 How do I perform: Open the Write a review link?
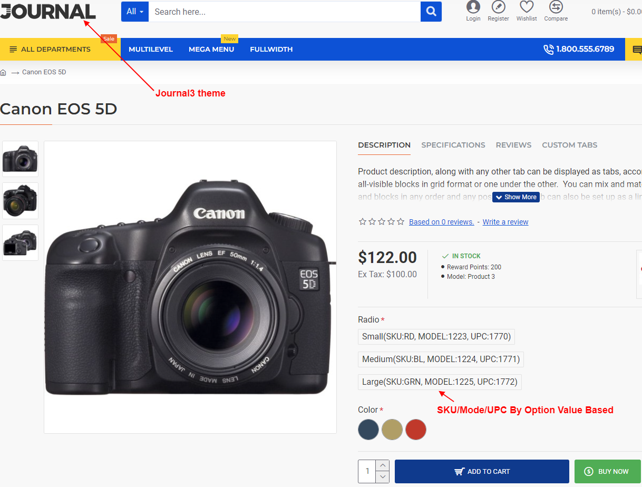[x=505, y=222]
